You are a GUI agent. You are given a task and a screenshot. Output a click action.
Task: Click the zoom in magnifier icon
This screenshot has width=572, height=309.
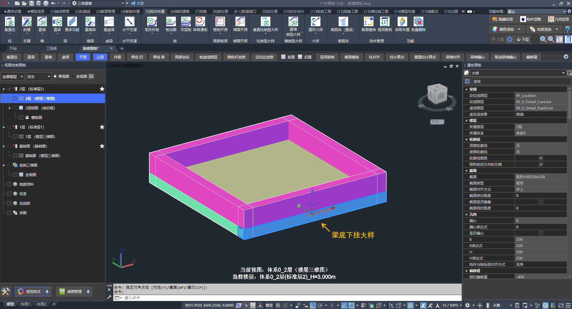coord(543,39)
